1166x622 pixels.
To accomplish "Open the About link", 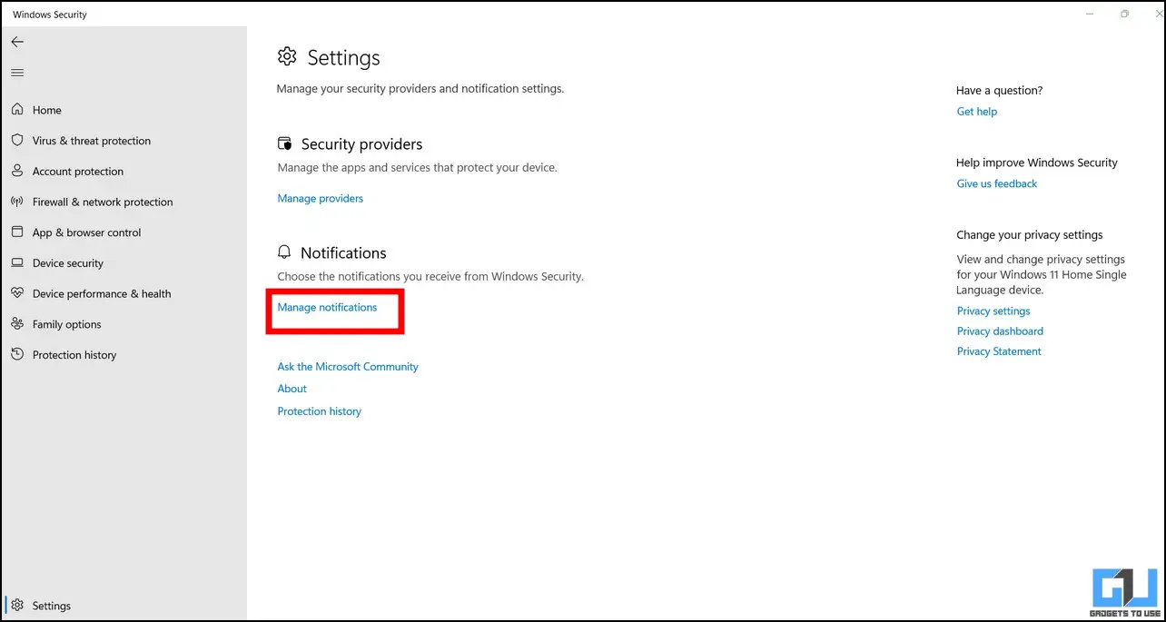I will [292, 389].
